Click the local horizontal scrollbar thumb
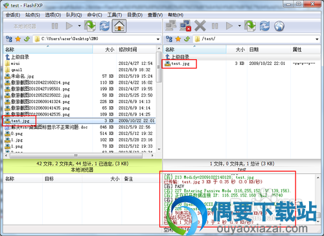The width and height of the screenshot is (324, 236). point(76,156)
